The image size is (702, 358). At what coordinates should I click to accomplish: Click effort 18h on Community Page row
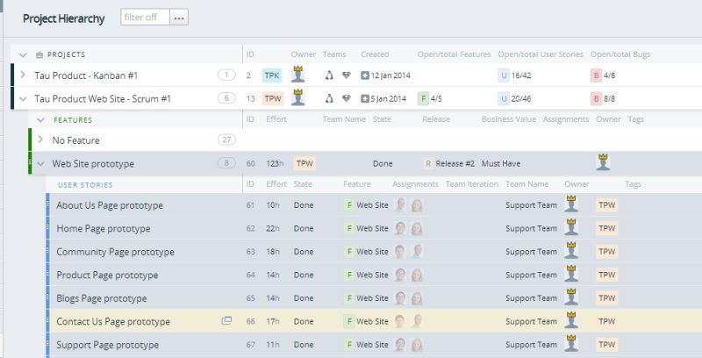click(273, 252)
